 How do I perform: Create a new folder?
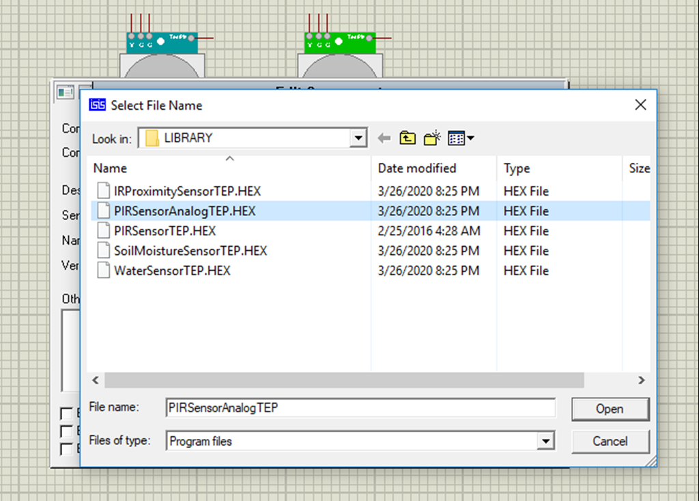(x=431, y=137)
